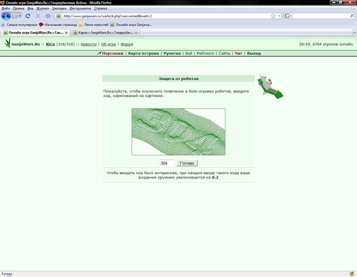The height and width of the screenshot is (277, 357).
Task: Open the Онлайн игра Ganjawa... bookmark
Action: (131, 25)
